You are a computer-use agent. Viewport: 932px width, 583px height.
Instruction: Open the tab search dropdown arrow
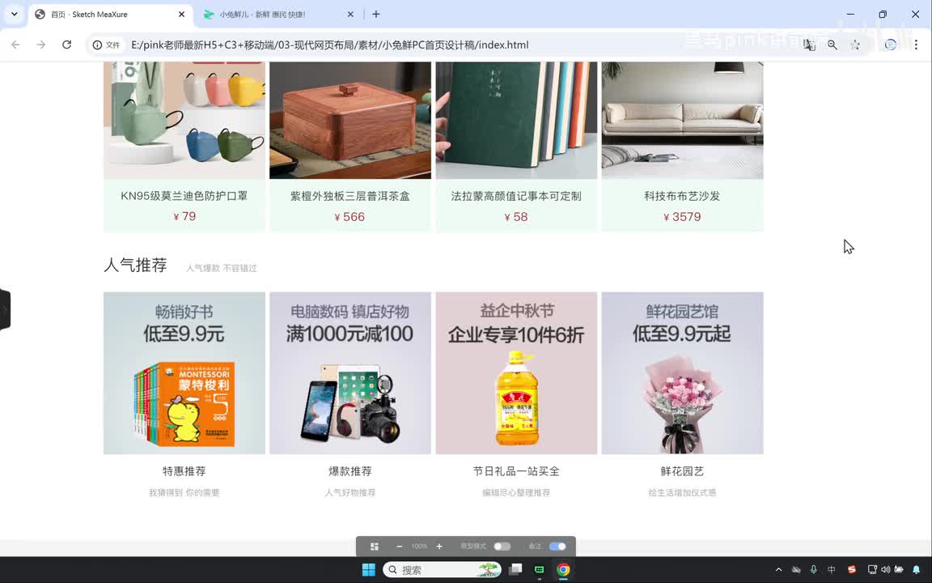point(15,15)
